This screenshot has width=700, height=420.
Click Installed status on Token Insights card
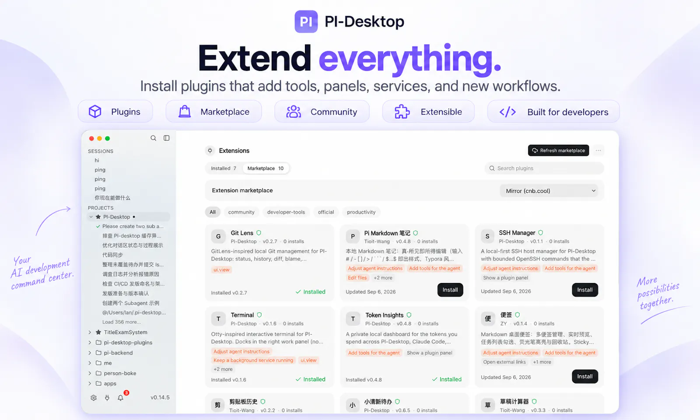[447, 379]
